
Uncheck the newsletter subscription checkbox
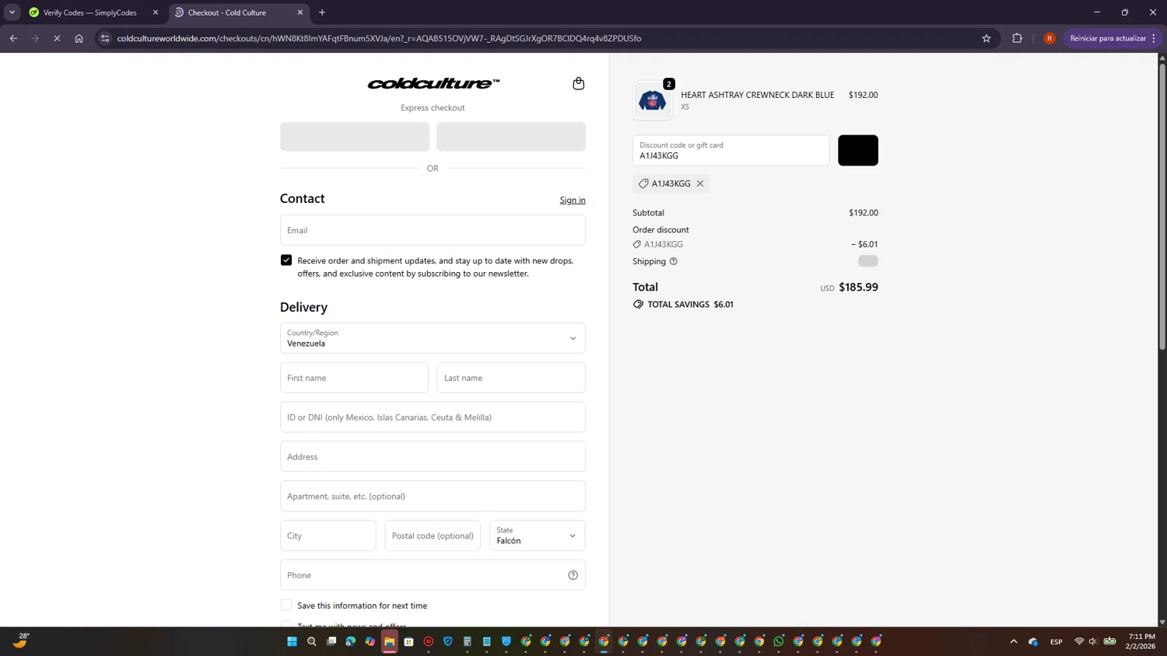[x=286, y=260]
